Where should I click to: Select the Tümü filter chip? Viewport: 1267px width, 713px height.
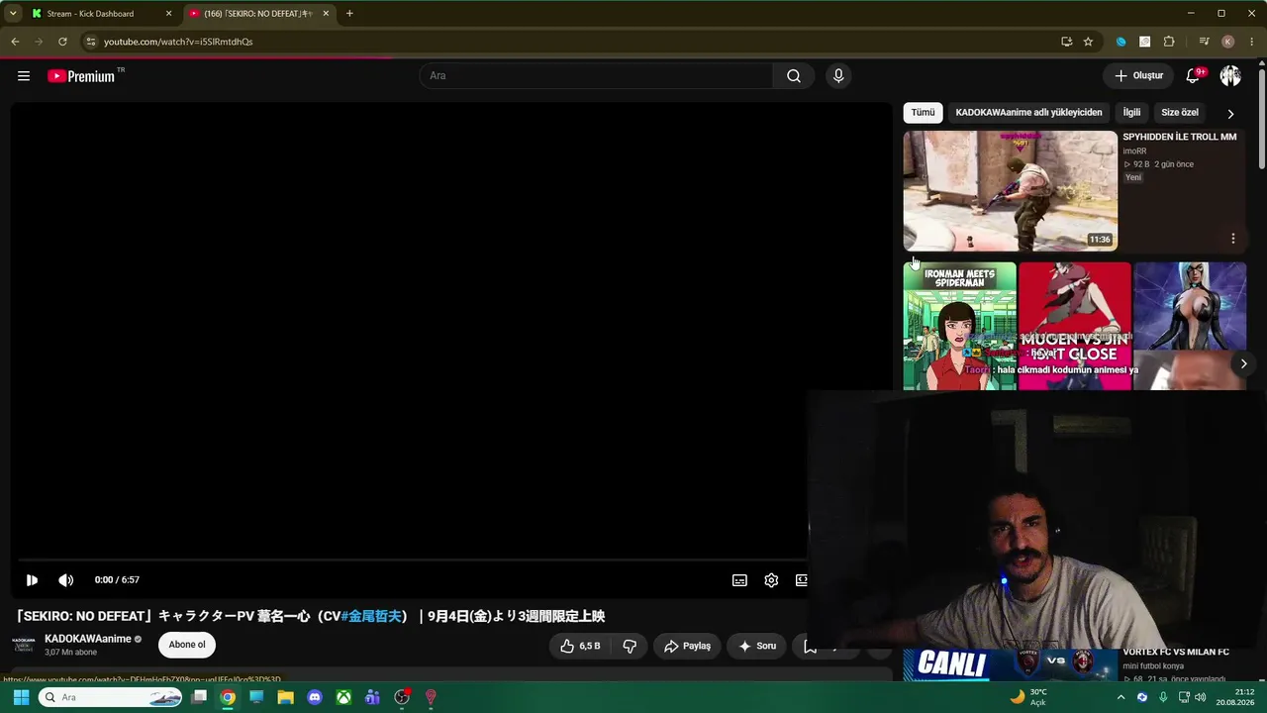(923, 113)
